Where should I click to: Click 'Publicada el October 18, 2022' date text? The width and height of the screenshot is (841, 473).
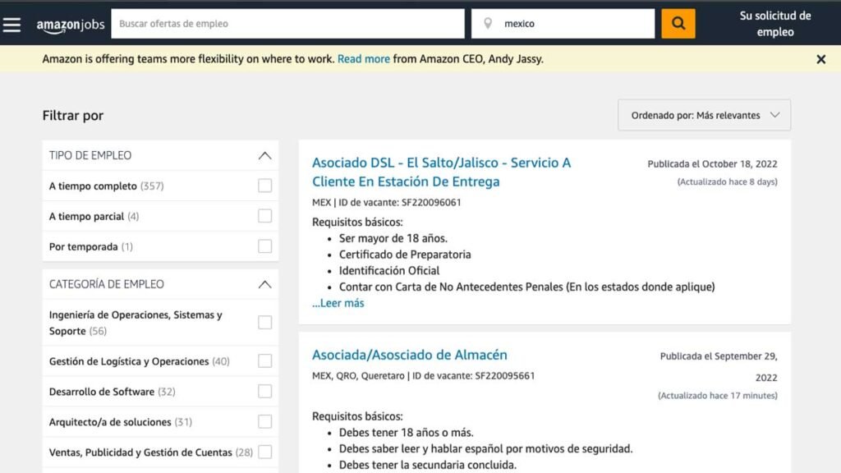(712, 164)
